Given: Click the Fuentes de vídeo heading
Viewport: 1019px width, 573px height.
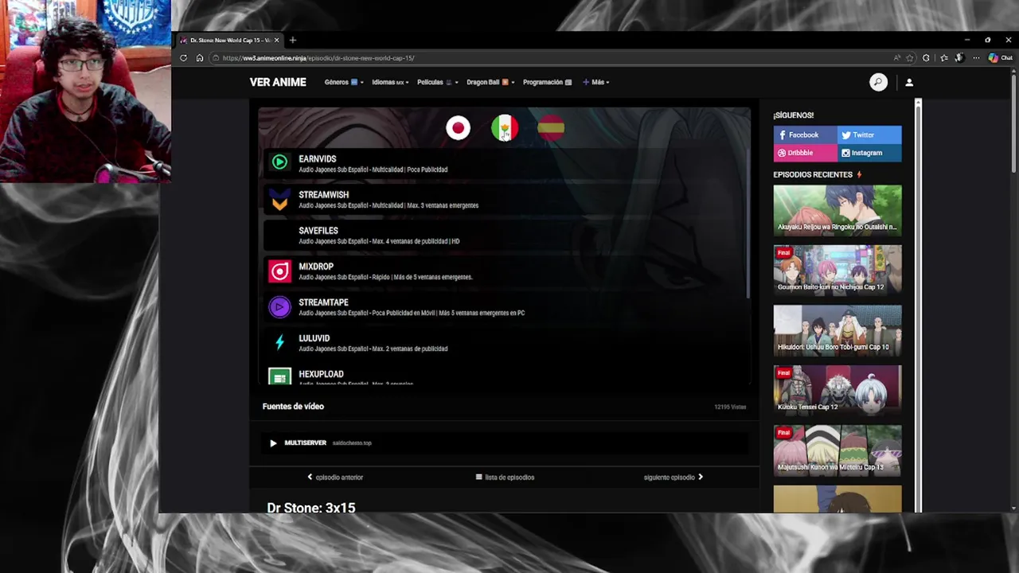Looking at the screenshot, I should [293, 407].
